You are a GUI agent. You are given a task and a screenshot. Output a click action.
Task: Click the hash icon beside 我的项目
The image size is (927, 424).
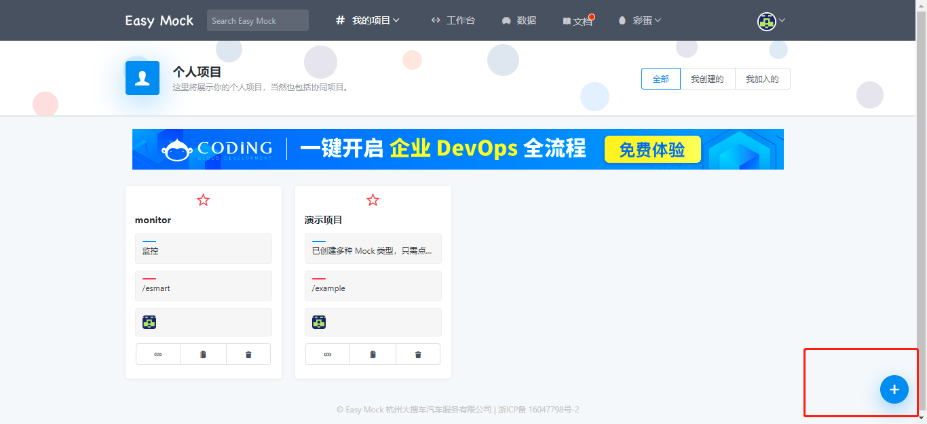(341, 20)
